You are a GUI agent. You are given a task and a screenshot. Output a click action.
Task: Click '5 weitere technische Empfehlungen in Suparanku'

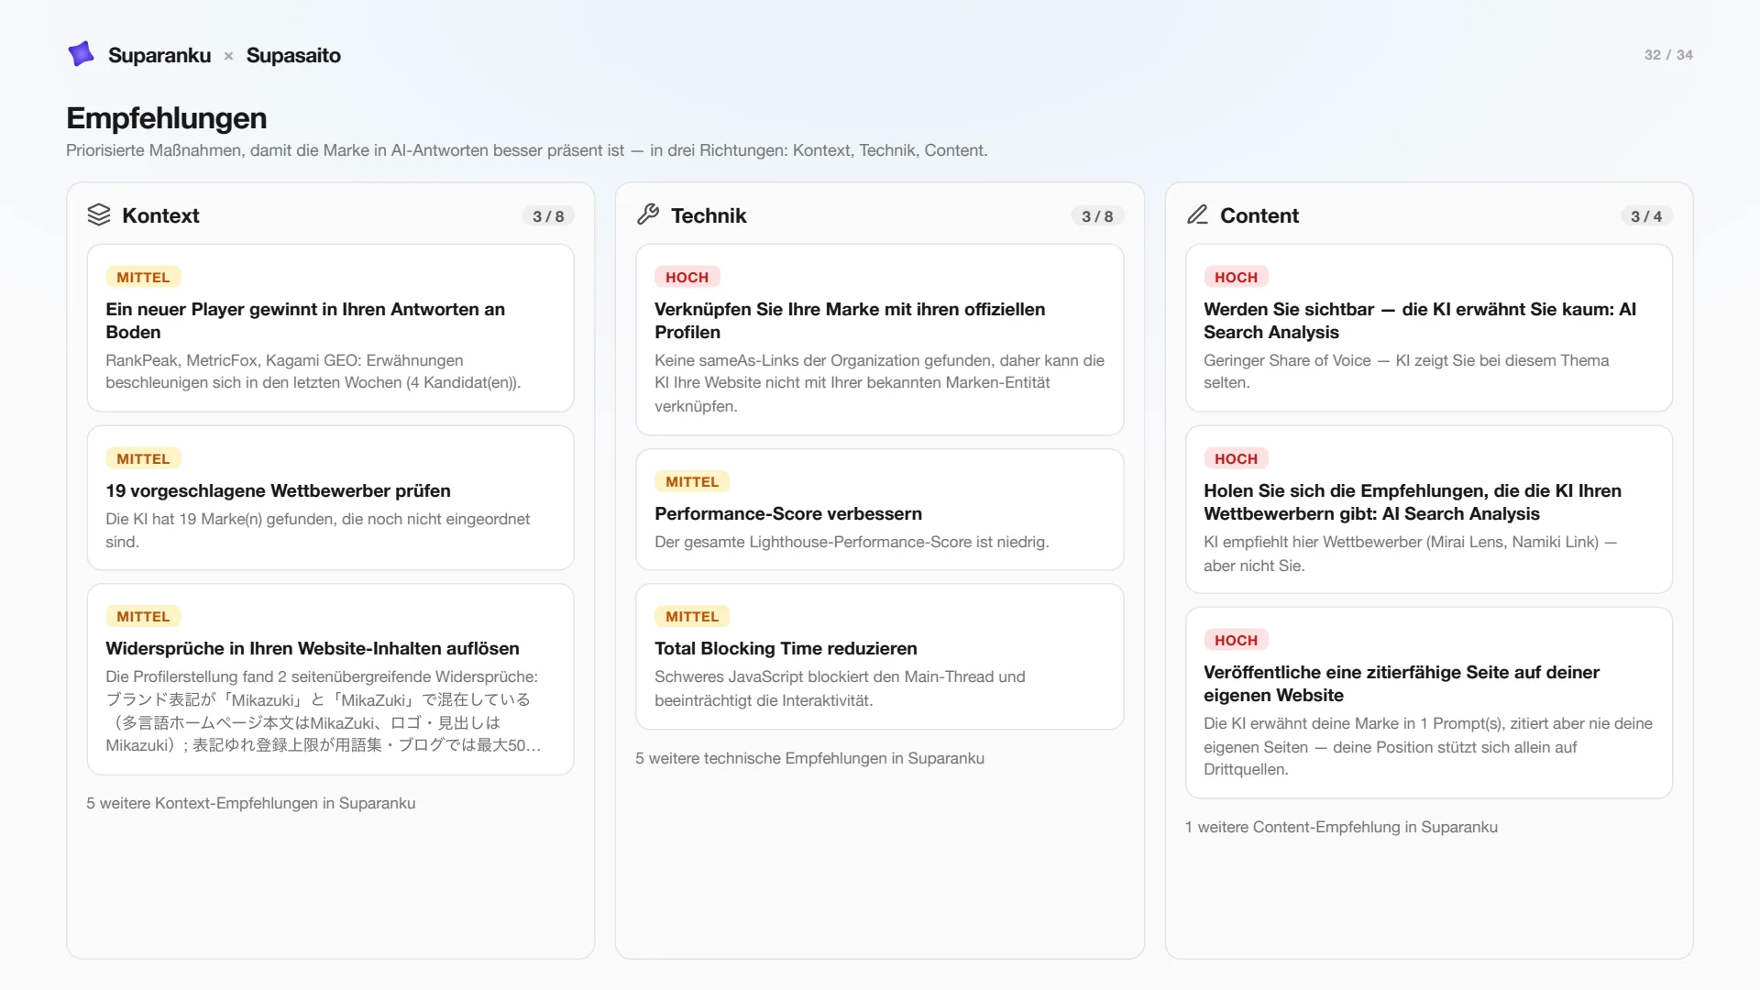(x=810, y=758)
